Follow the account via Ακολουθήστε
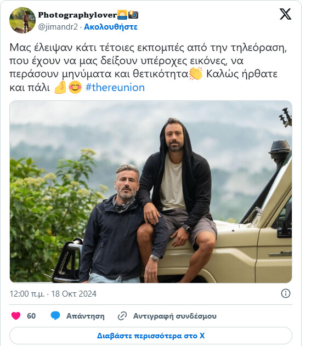This screenshot has width=311, height=346. pyautogui.click(x=111, y=27)
